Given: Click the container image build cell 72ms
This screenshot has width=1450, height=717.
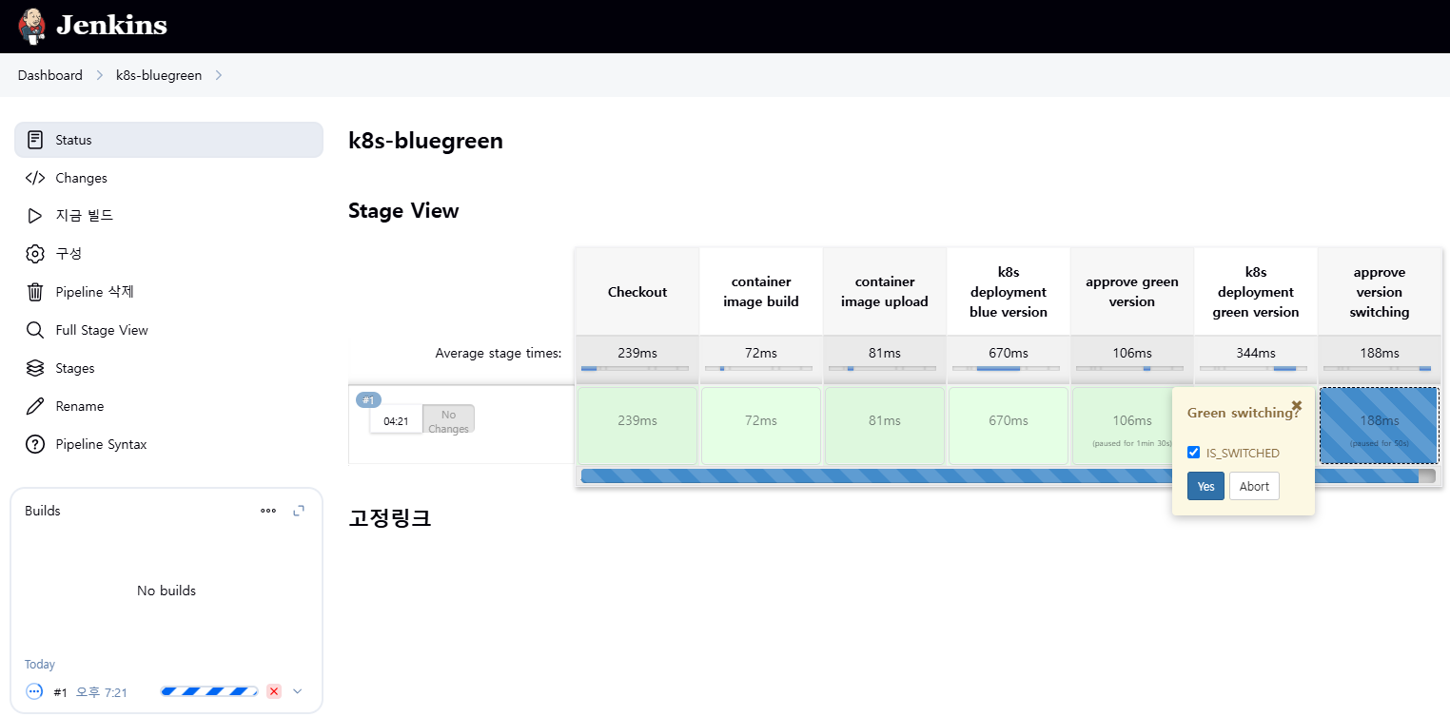Looking at the screenshot, I should pos(761,426).
